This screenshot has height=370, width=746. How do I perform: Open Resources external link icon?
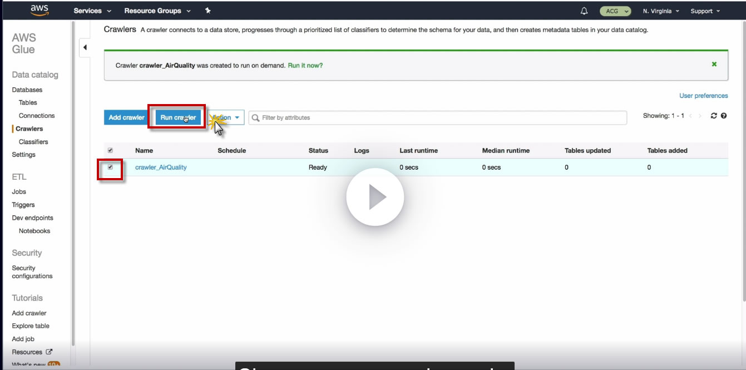(x=49, y=352)
